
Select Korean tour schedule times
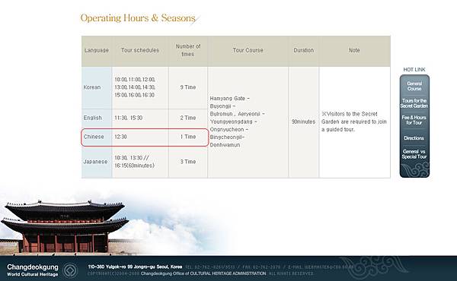point(135,87)
